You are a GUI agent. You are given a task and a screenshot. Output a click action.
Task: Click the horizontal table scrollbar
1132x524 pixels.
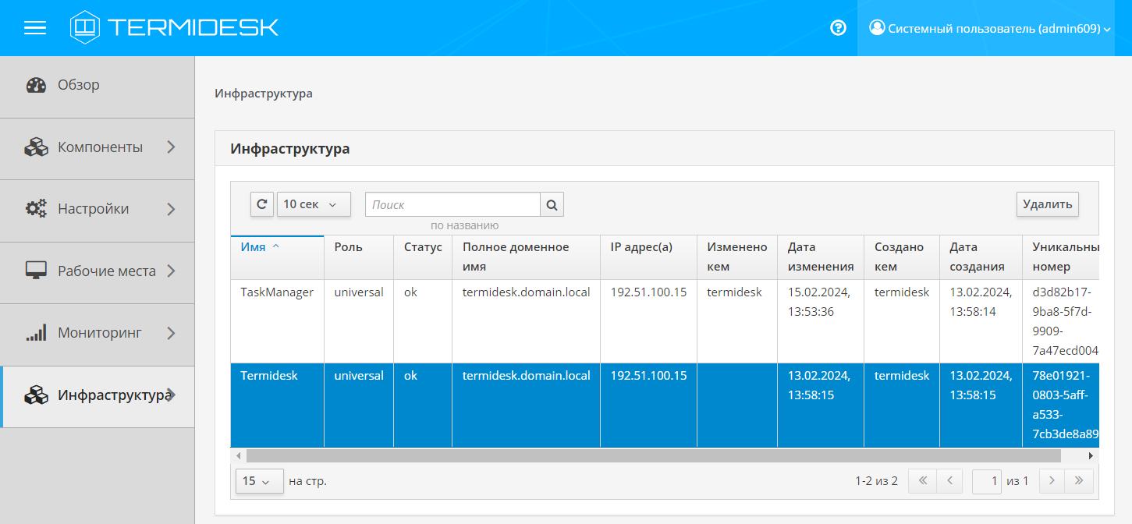(653, 455)
